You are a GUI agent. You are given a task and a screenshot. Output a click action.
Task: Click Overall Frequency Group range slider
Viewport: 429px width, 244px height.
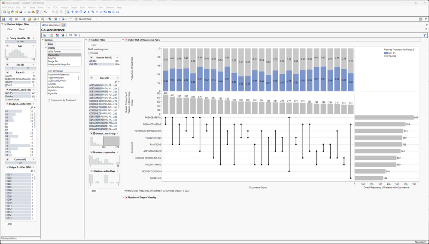(111, 141)
